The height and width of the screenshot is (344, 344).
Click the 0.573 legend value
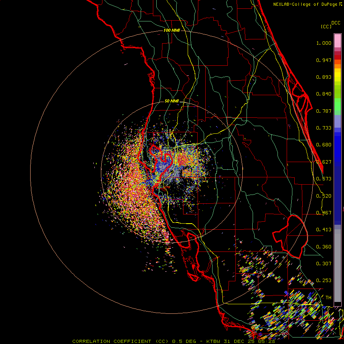324,179
